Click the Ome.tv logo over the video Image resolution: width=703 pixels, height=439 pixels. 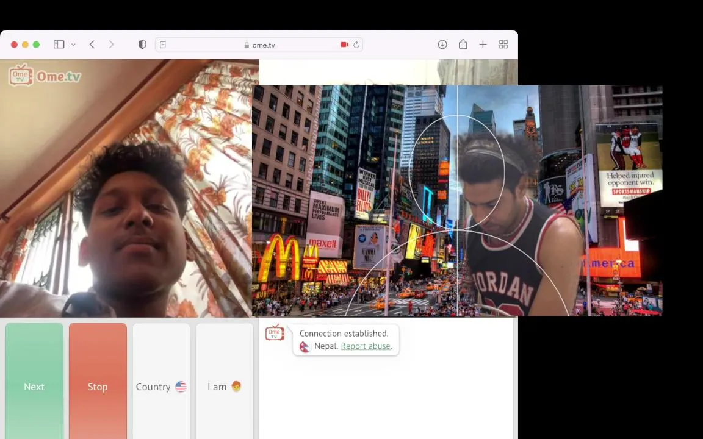(45, 75)
